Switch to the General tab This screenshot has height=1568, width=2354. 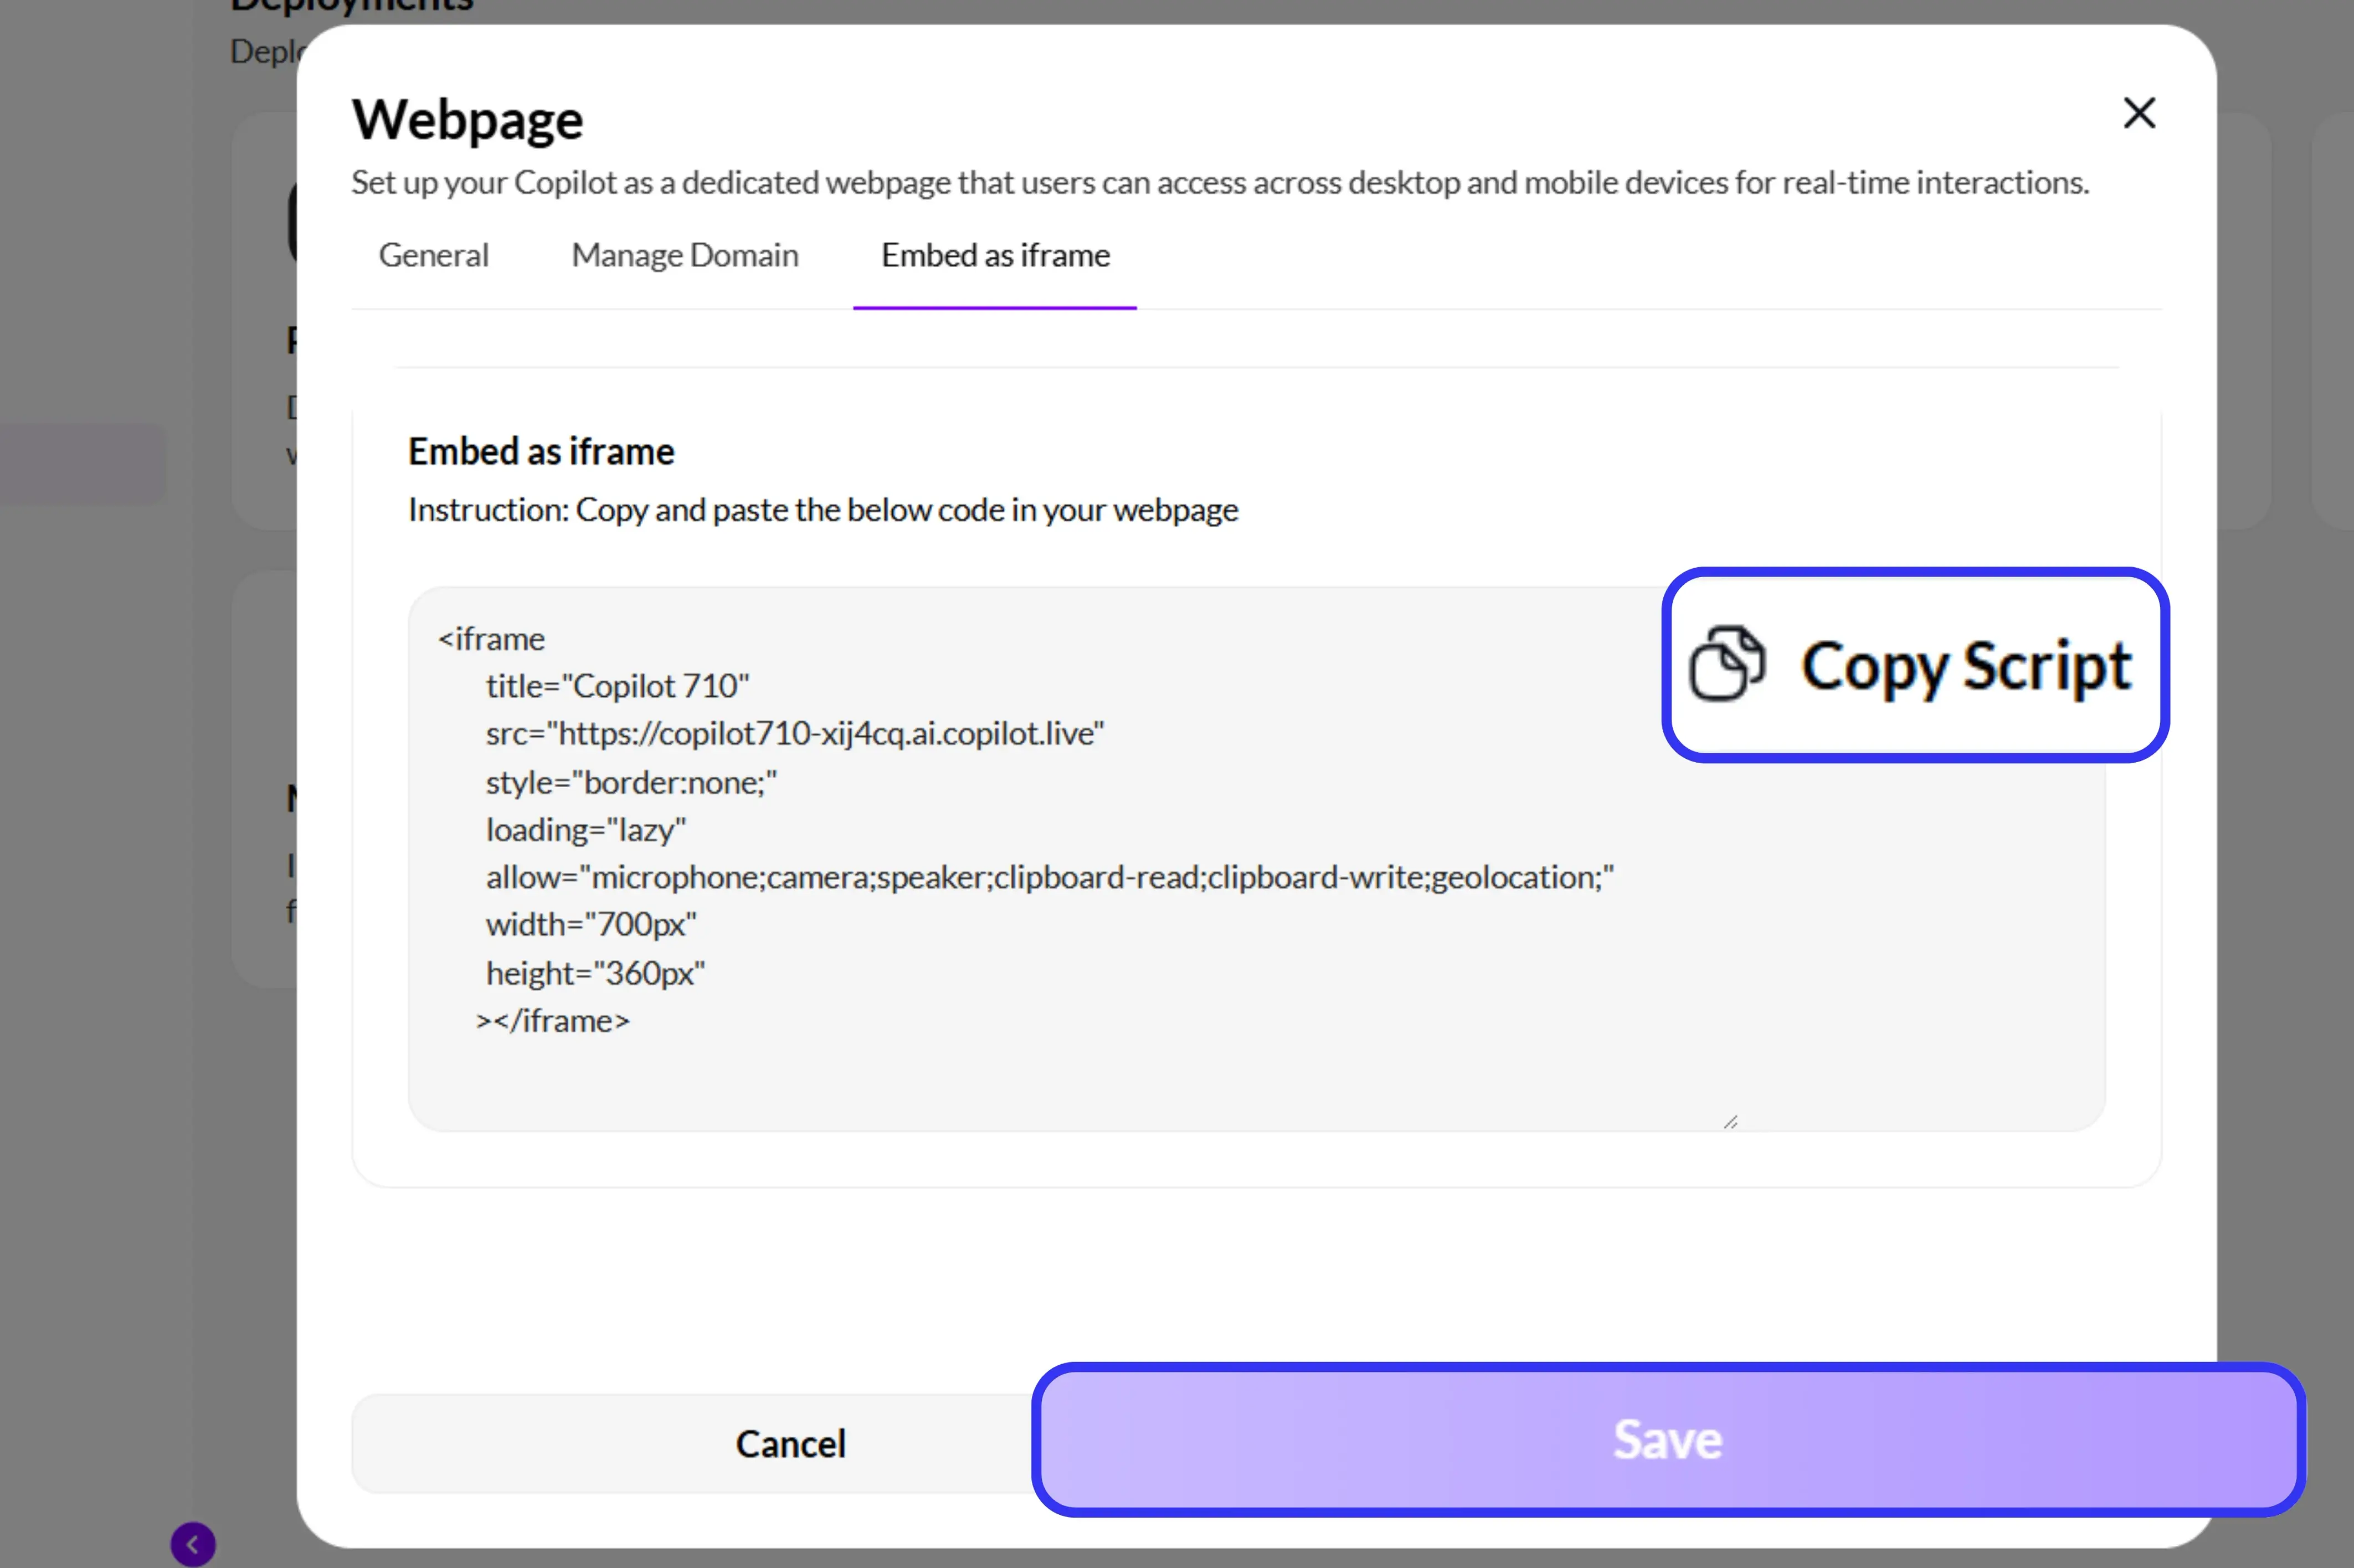pos(433,255)
